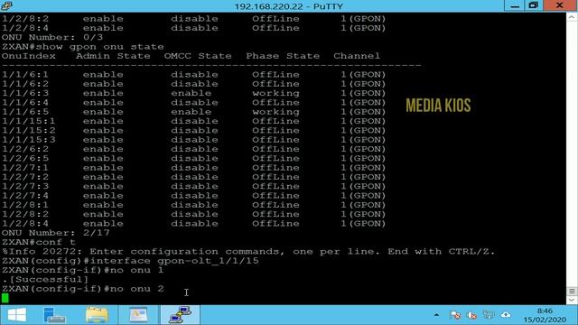Open the network status tray icon
The image size is (578, 325).
pyautogui.click(x=455, y=315)
